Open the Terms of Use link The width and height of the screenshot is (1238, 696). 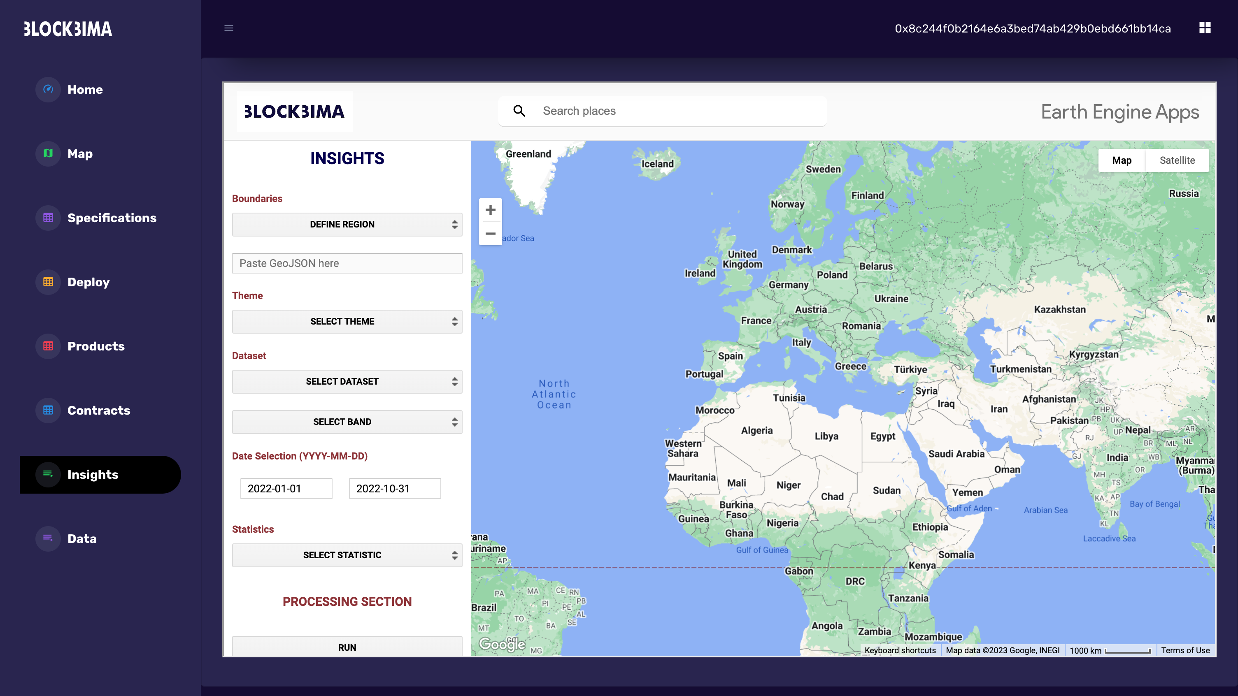[x=1185, y=650]
